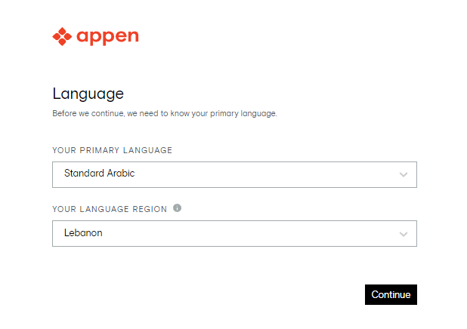This screenshot has height=329, width=467.
Task: Click the Appen diamond logo icon
Action: coord(61,36)
